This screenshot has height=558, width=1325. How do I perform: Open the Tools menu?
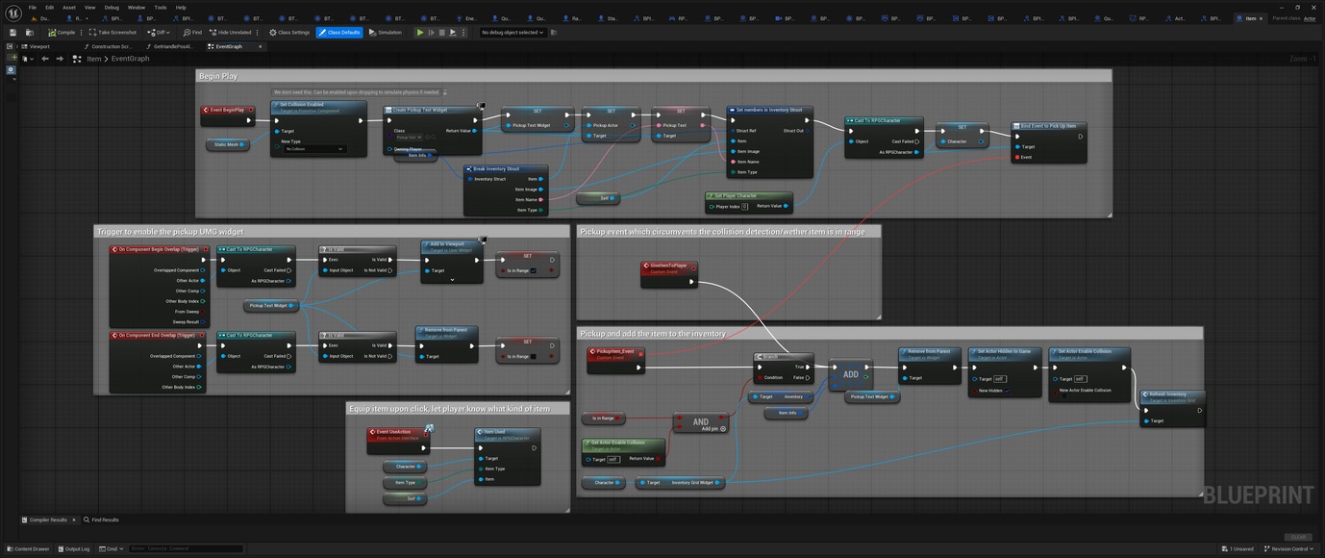(x=160, y=7)
